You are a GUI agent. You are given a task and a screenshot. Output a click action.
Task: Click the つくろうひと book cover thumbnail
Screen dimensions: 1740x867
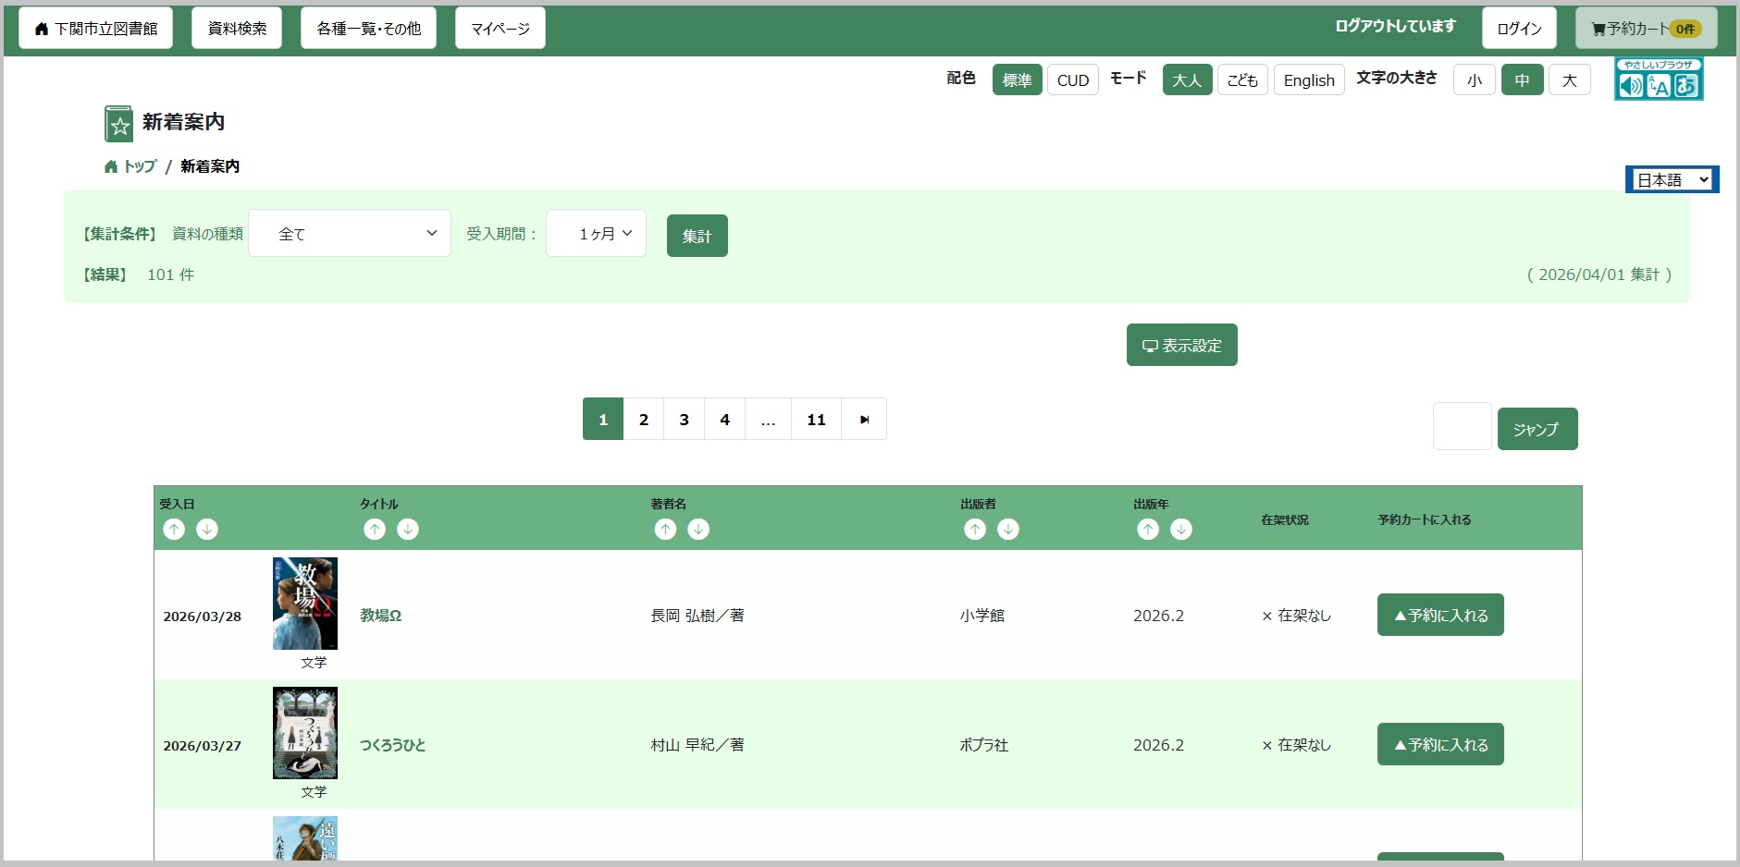tap(305, 733)
